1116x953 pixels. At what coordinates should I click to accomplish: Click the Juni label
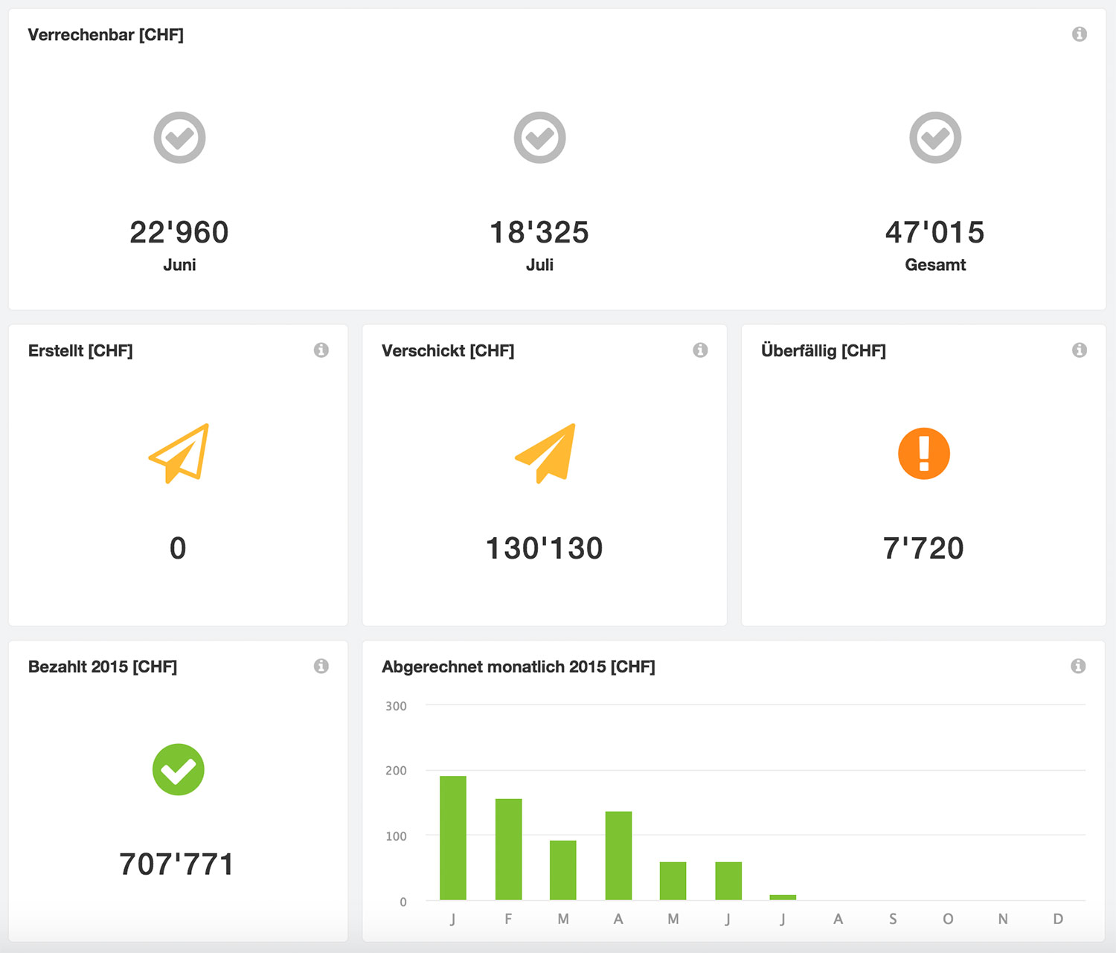click(x=179, y=265)
